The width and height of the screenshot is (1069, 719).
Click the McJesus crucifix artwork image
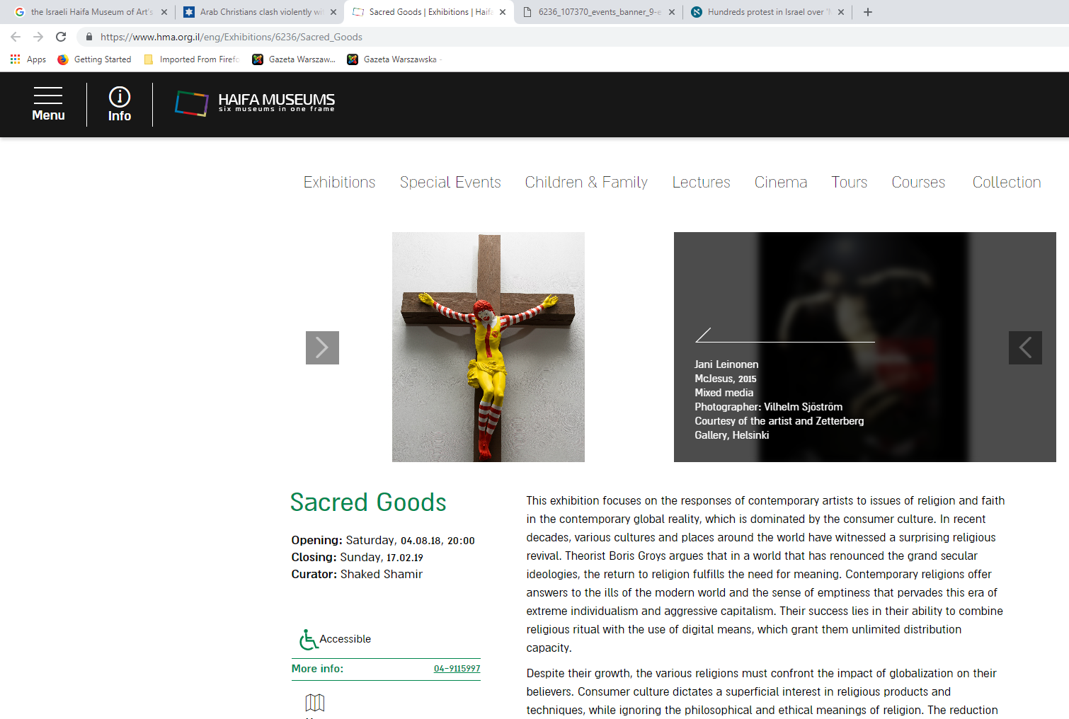click(x=488, y=347)
